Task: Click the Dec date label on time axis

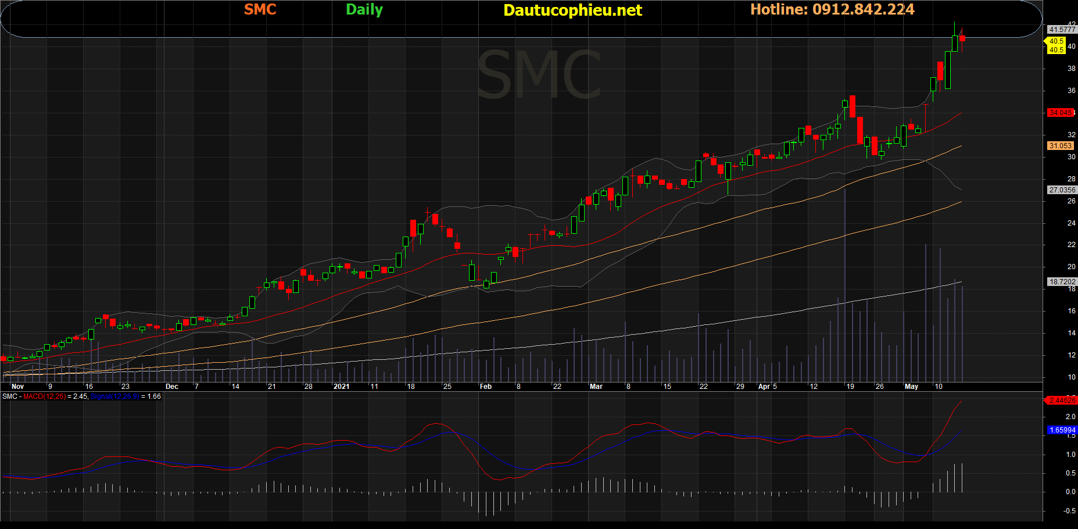Action: click(x=172, y=387)
